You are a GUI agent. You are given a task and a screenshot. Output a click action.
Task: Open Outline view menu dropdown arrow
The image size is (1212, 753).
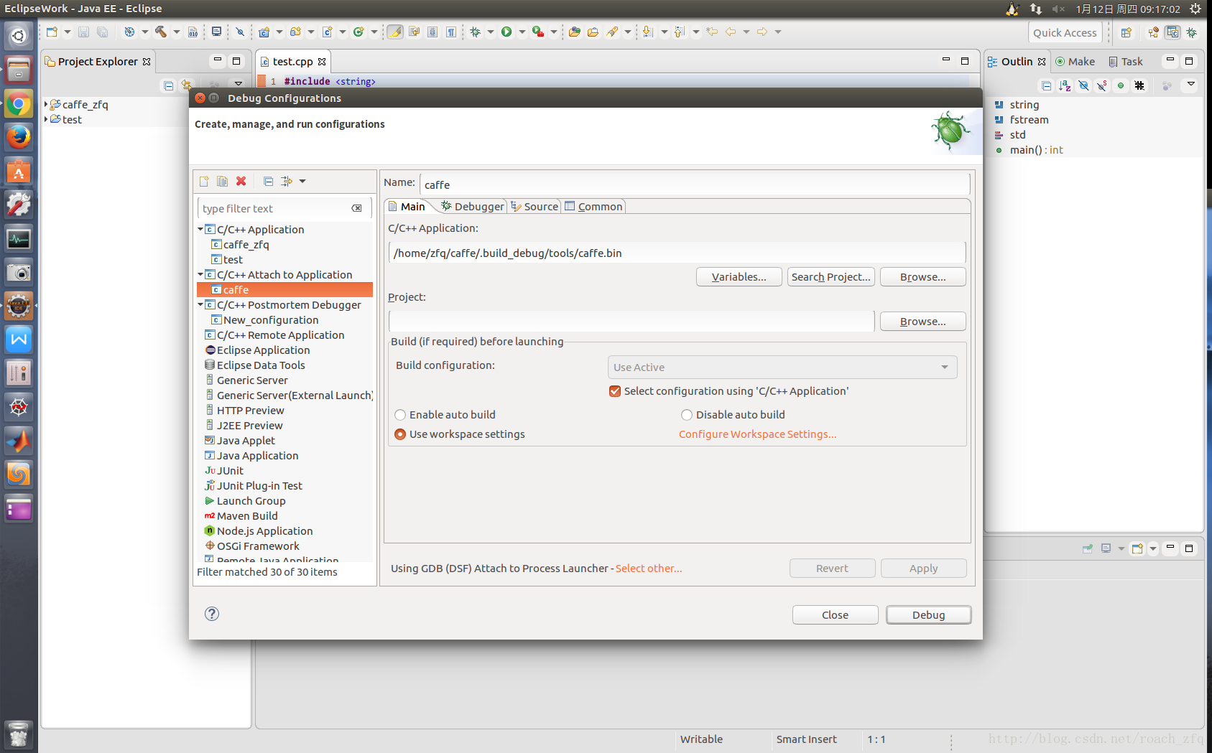coord(1190,85)
